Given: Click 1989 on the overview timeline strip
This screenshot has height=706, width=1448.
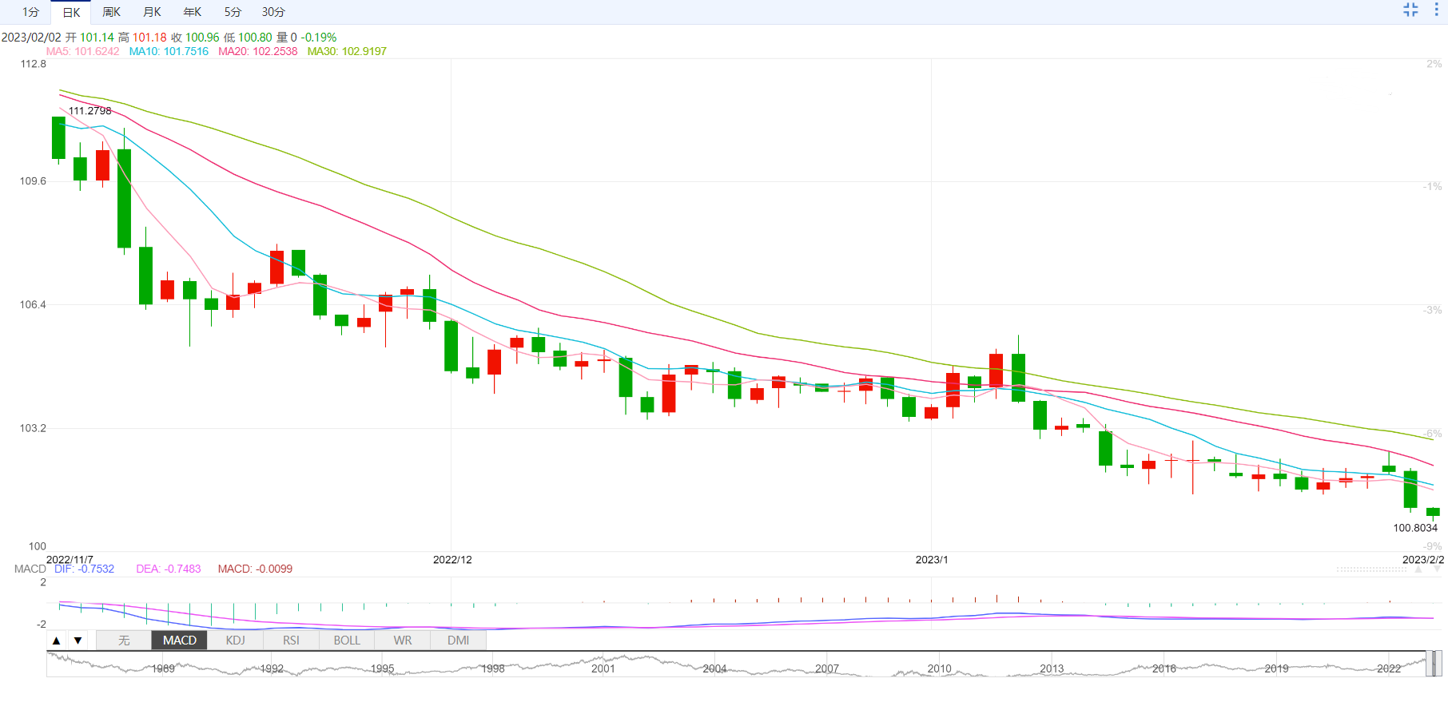Looking at the screenshot, I should (163, 668).
